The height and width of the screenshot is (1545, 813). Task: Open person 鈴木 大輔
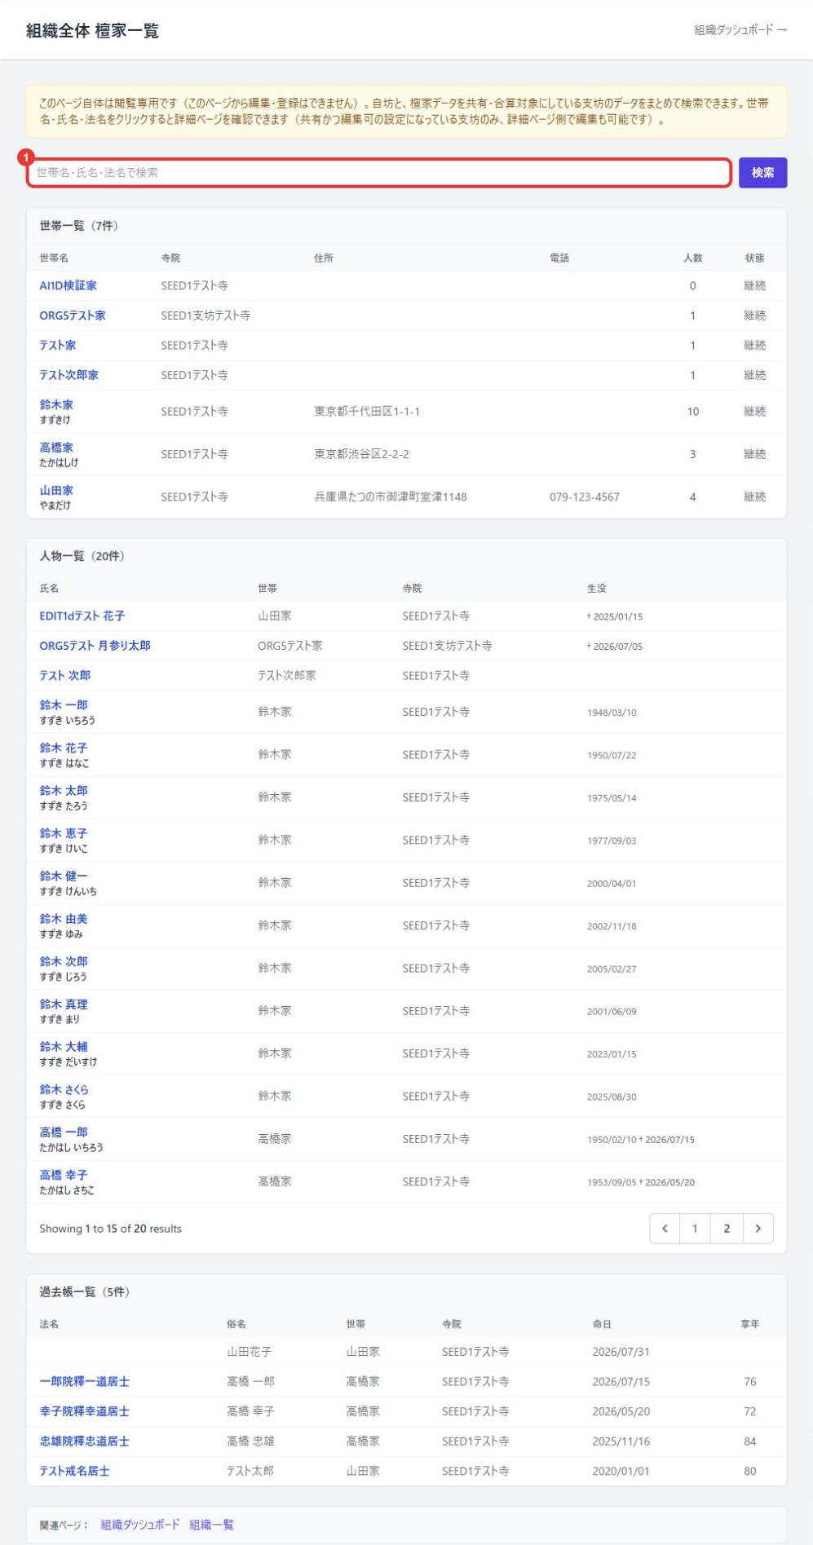click(64, 1047)
